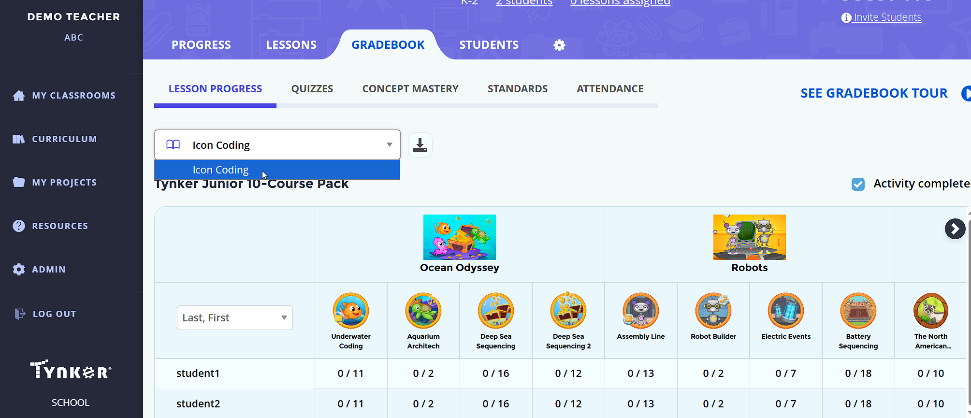
Task: Select the Gradebook tab
Action: [x=388, y=45]
